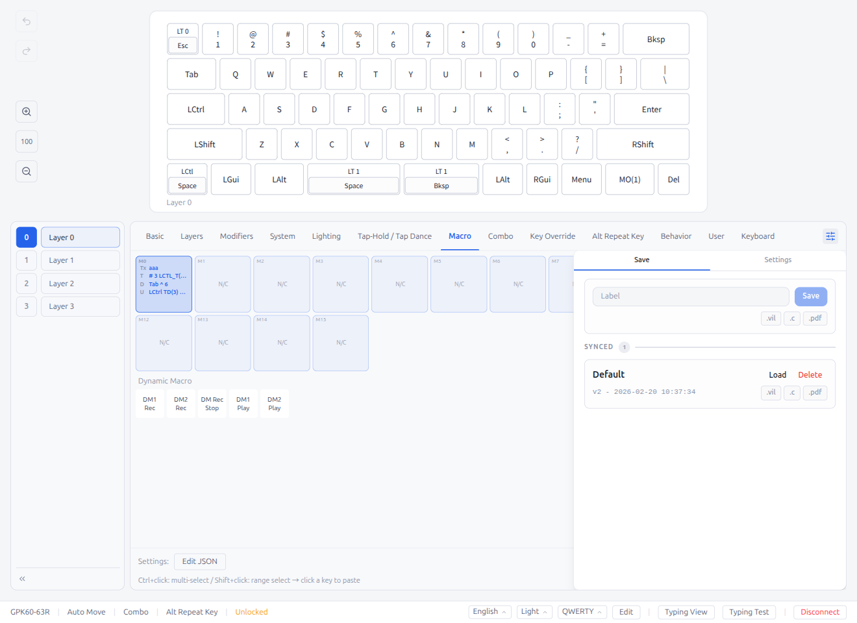This screenshot has width=857, height=623.
Task: Click DM Rec Stop key
Action: [x=212, y=404]
